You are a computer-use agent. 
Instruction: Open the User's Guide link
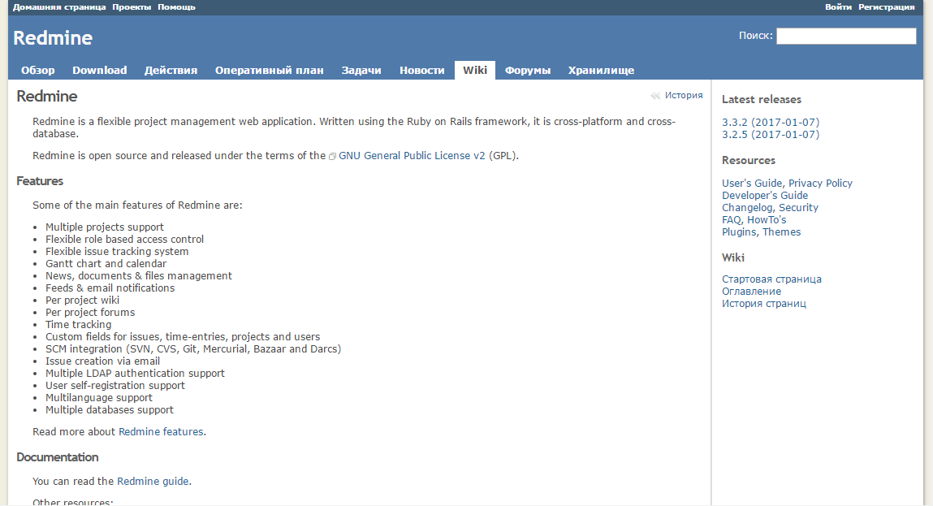(752, 184)
